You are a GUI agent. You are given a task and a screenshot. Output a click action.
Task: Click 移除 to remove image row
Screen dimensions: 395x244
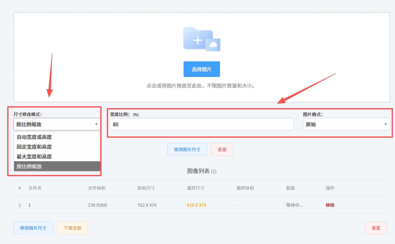tap(330, 205)
